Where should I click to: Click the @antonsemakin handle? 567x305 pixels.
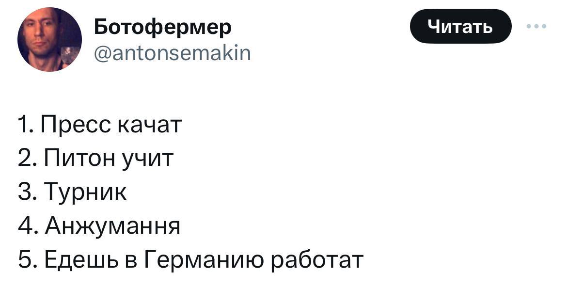coord(172,52)
